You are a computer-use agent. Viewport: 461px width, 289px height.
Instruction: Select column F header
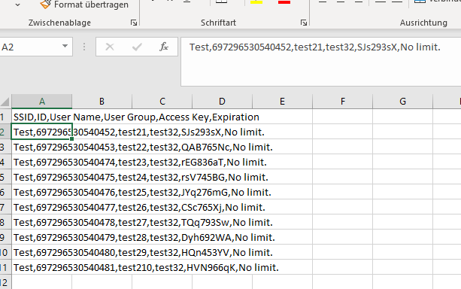coord(342,102)
